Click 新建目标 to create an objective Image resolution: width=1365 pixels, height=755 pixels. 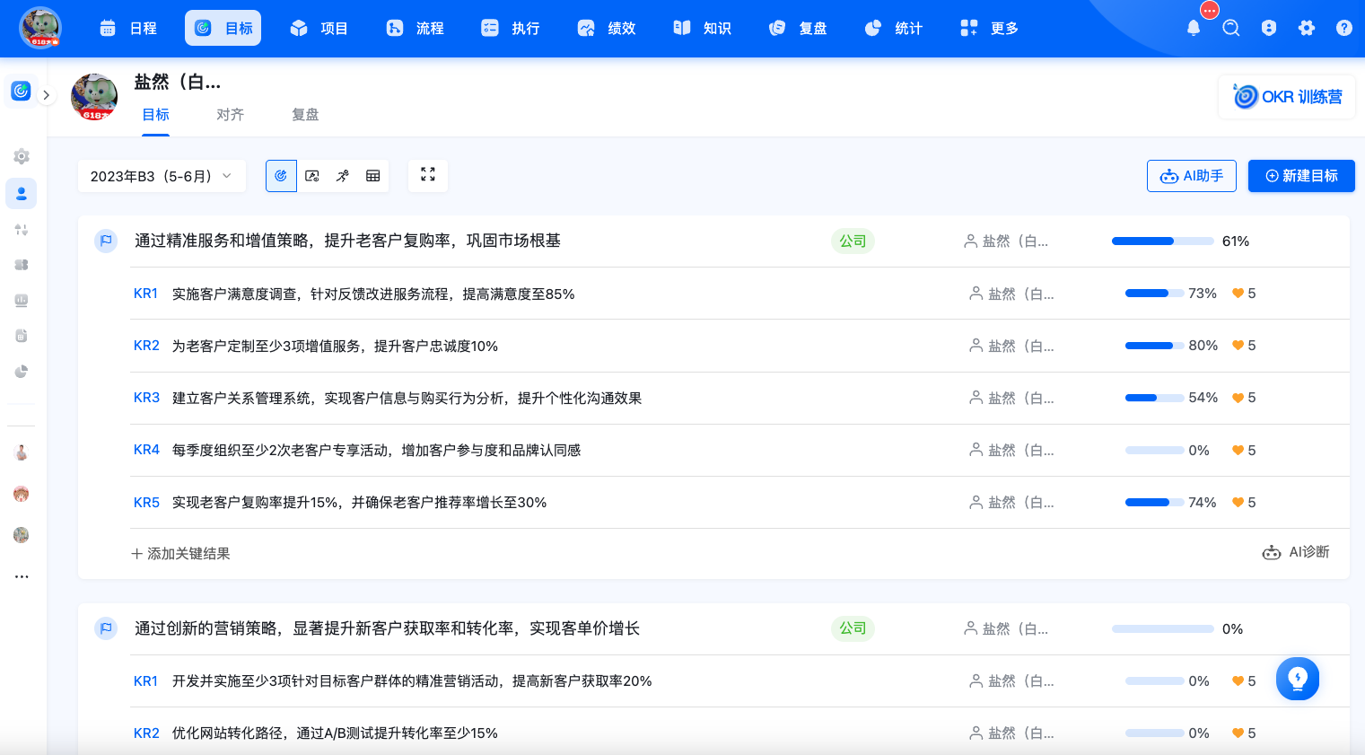(x=1301, y=176)
